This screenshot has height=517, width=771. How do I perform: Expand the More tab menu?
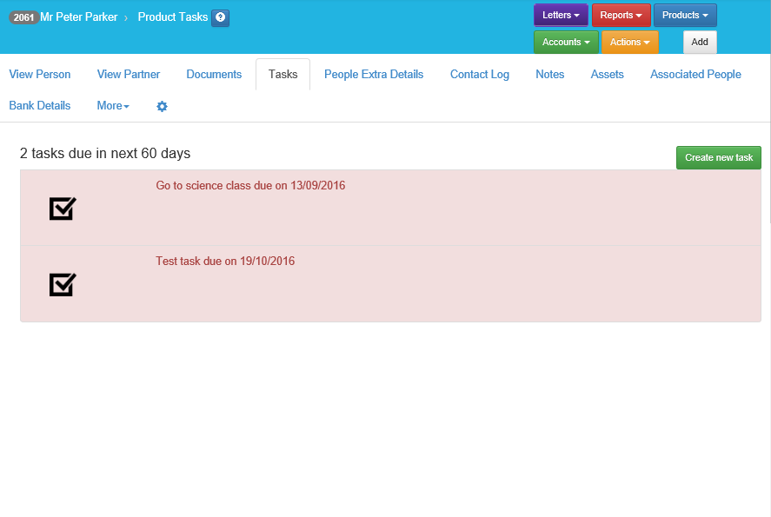(113, 106)
